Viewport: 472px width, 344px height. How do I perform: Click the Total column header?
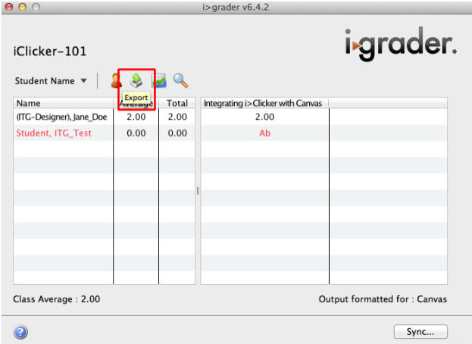click(x=177, y=103)
